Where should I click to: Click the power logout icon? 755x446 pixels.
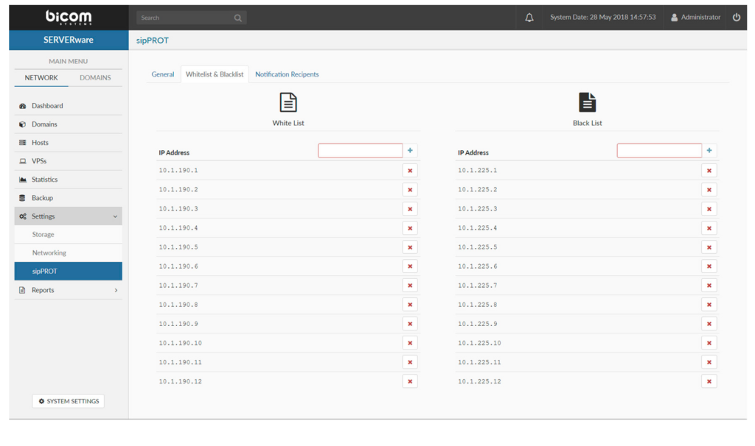tap(737, 16)
